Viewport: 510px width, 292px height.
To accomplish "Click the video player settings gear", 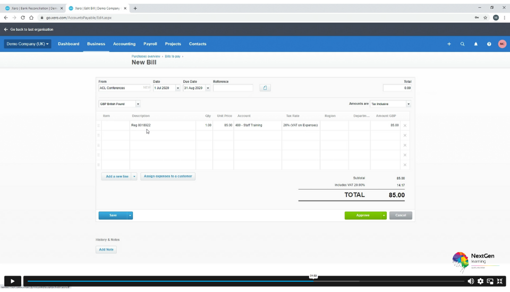I will (480, 281).
